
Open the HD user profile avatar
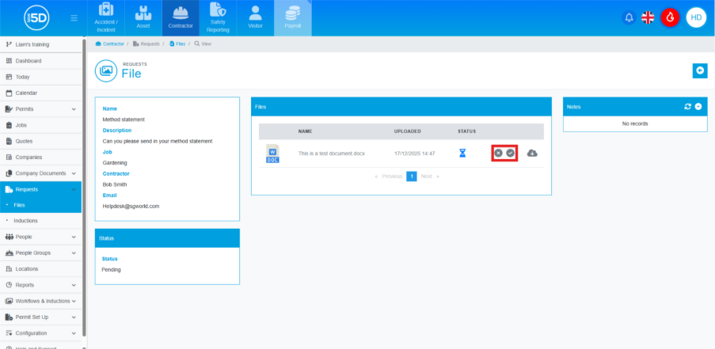696,17
